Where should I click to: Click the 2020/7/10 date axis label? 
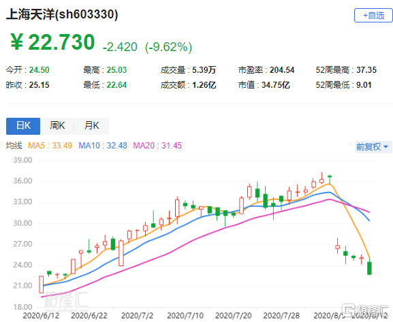(x=185, y=316)
